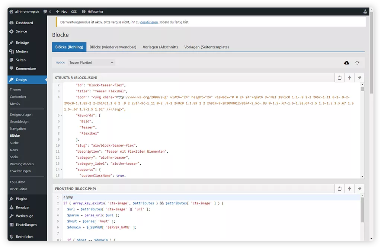Select the Vorlagen (Abschnitt) tab
The width and height of the screenshot is (381, 251).
pos(160,47)
